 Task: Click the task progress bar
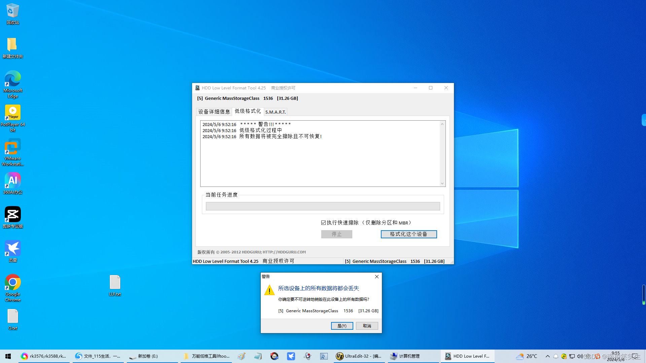pos(323,206)
